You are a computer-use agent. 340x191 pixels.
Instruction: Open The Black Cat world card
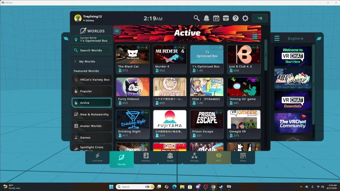click(x=133, y=59)
